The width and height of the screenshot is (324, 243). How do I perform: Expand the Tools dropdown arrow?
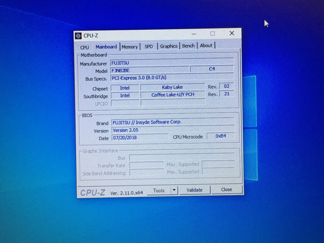pyautogui.click(x=174, y=190)
